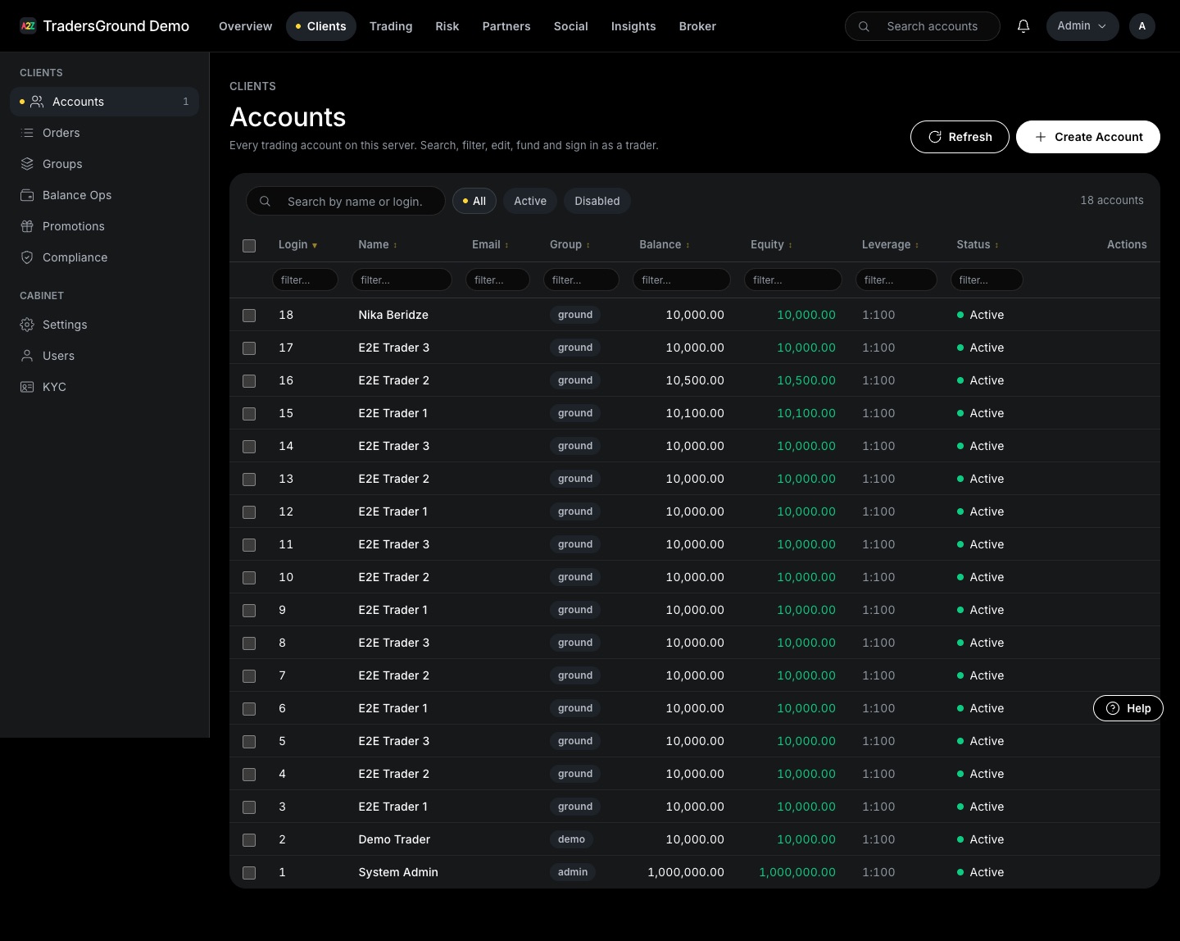Sort by the Status column header
Viewport: 1180px width, 941px height.
click(x=978, y=244)
